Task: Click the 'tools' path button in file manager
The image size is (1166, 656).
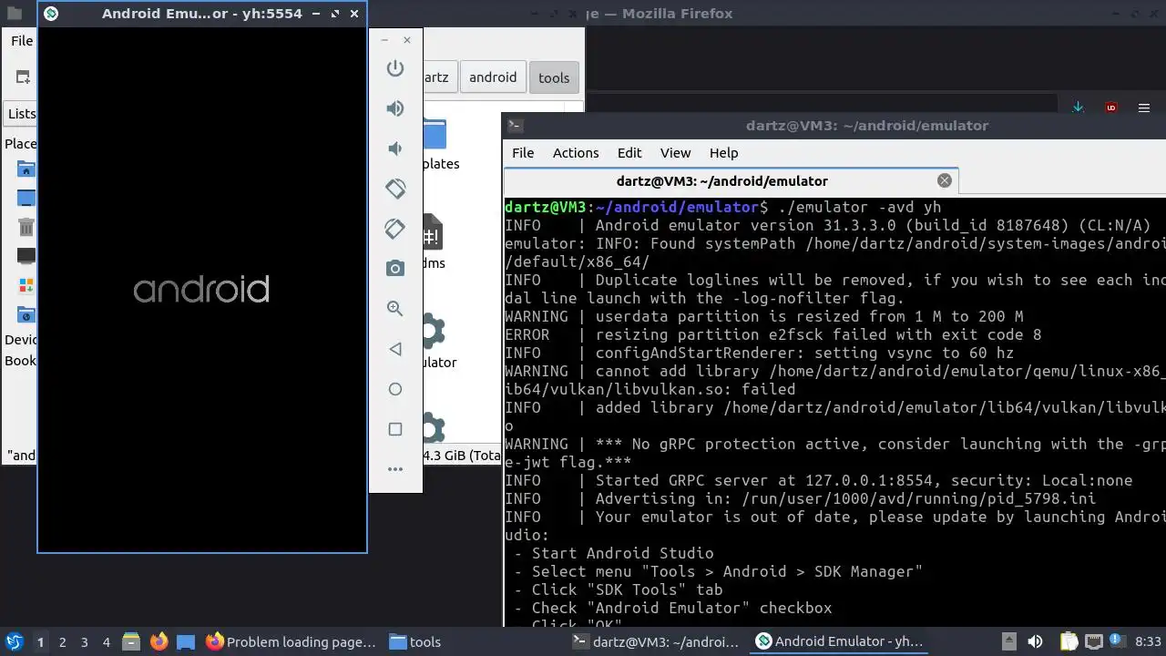Action: pos(554,77)
